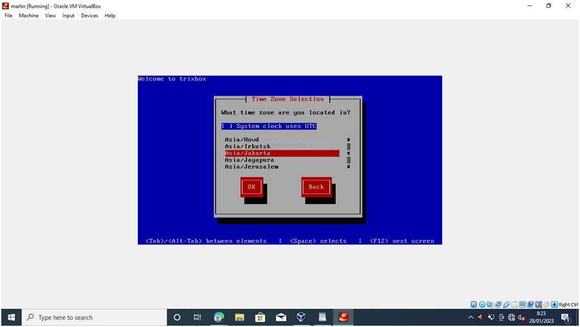Open VirtualBox Manager from the taskbar

[302, 317]
